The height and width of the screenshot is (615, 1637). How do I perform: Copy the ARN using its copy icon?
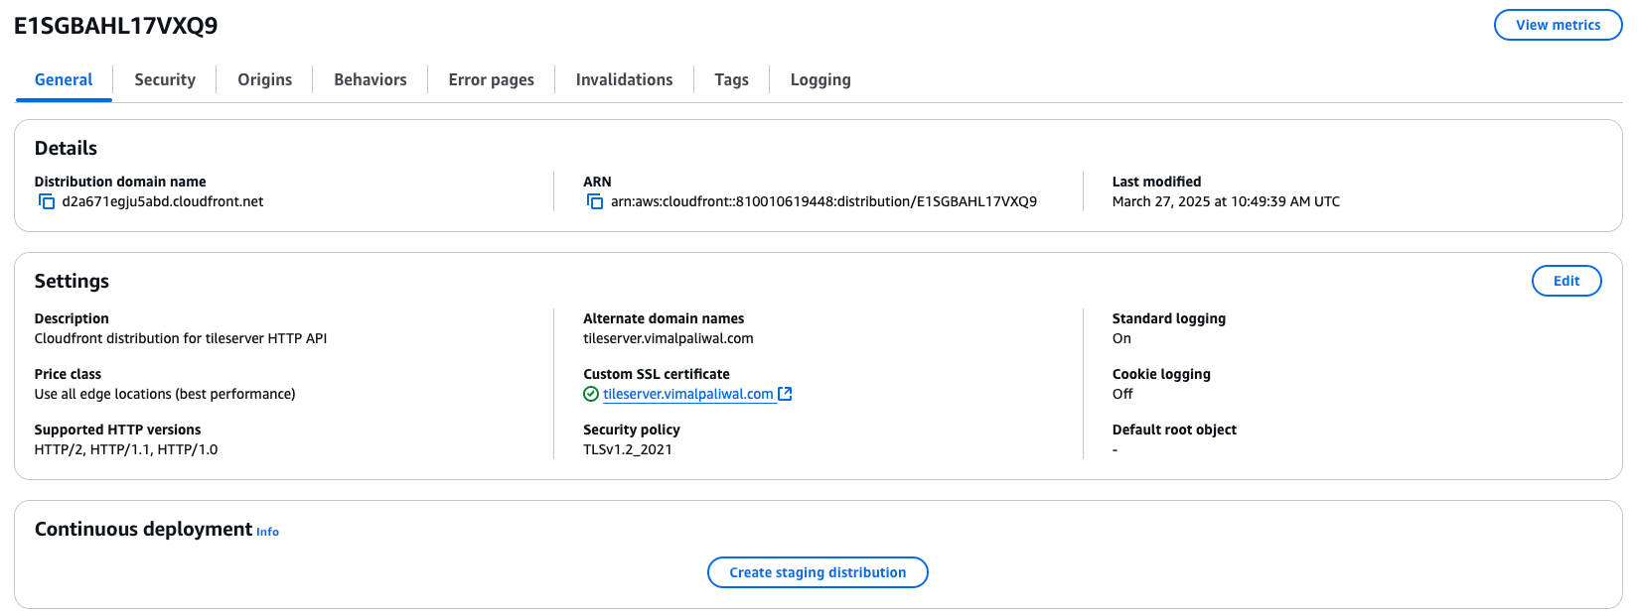click(595, 201)
